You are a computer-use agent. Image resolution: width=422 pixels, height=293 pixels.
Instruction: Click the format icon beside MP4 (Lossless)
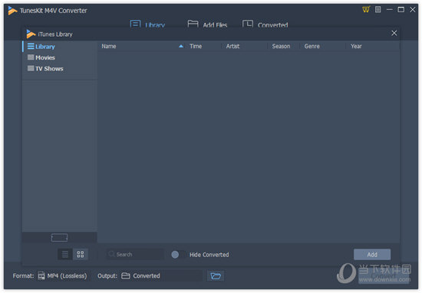41,276
